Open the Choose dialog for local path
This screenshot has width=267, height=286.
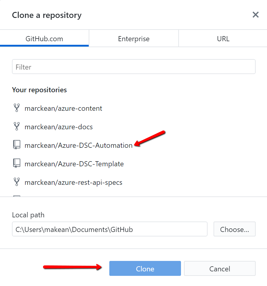tap(234, 229)
